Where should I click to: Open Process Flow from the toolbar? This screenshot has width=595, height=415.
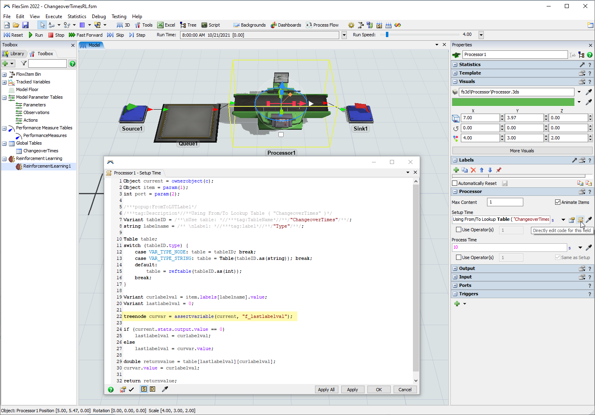coord(322,25)
